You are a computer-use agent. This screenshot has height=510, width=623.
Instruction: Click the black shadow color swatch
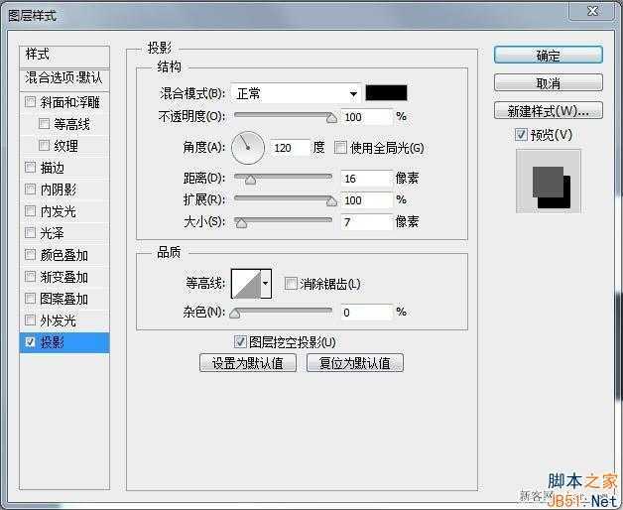tap(386, 92)
